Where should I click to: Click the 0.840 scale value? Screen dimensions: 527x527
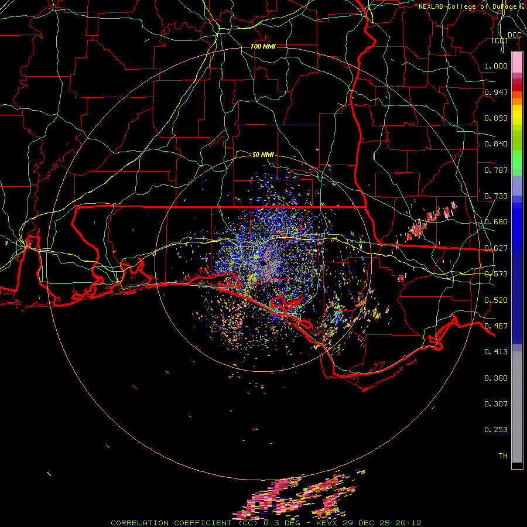point(496,144)
